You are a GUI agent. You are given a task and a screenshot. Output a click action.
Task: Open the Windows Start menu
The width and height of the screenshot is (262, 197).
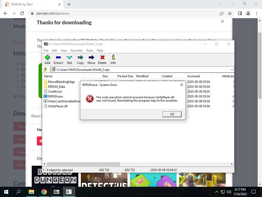tap(6, 192)
